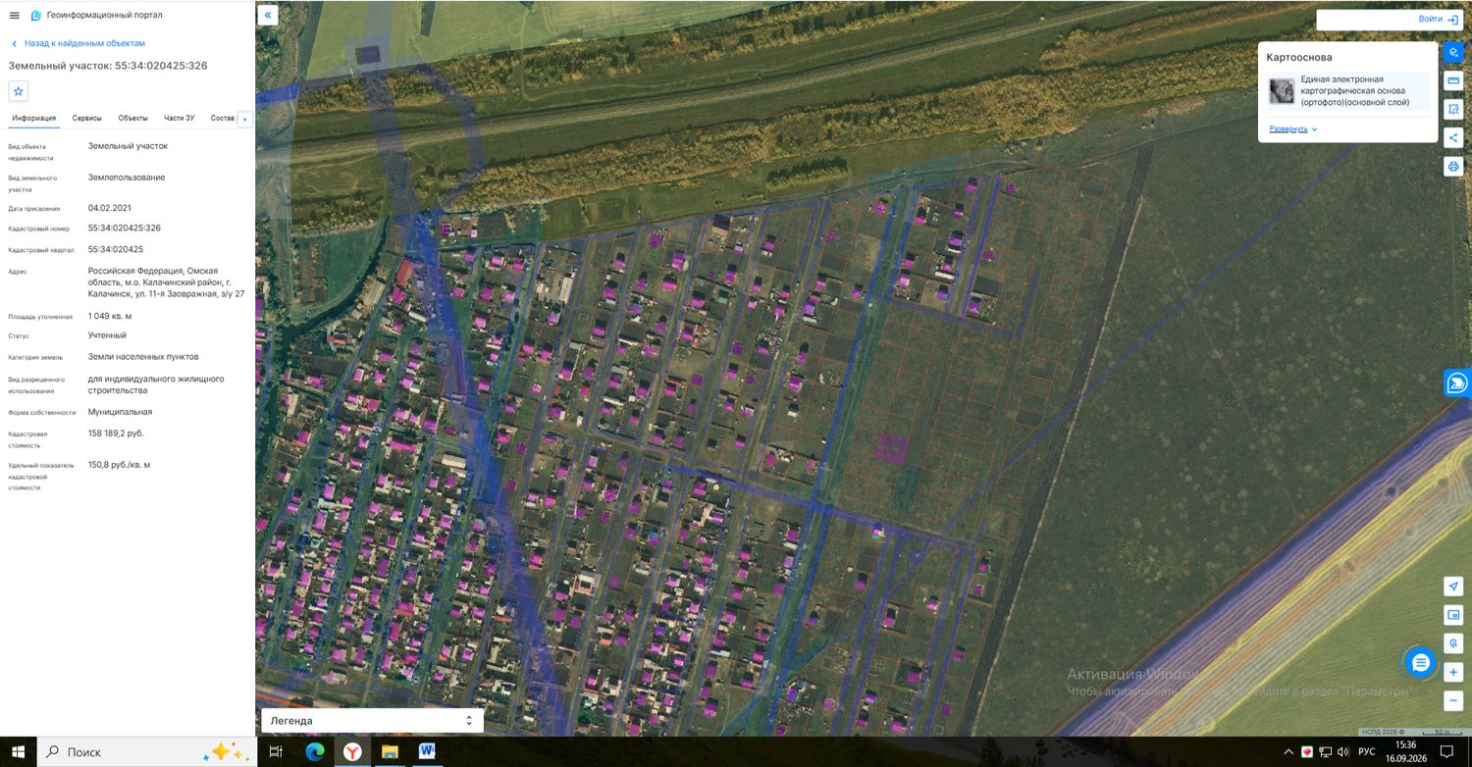The width and height of the screenshot is (1472, 767).
Task: Switch to the Части ЗУ tab
Action: pos(180,118)
